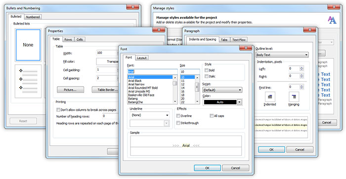
Task: Click the font list scrollbar
Action: [175, 89]
